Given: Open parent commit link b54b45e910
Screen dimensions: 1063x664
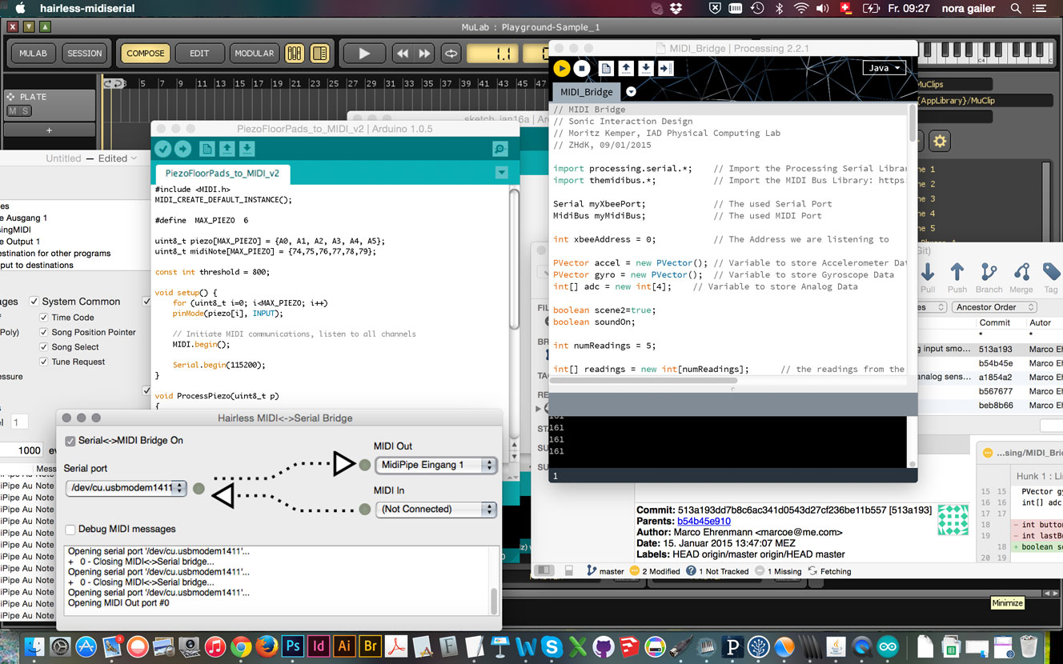Looking at the screenshot, I should pos(703,521).
